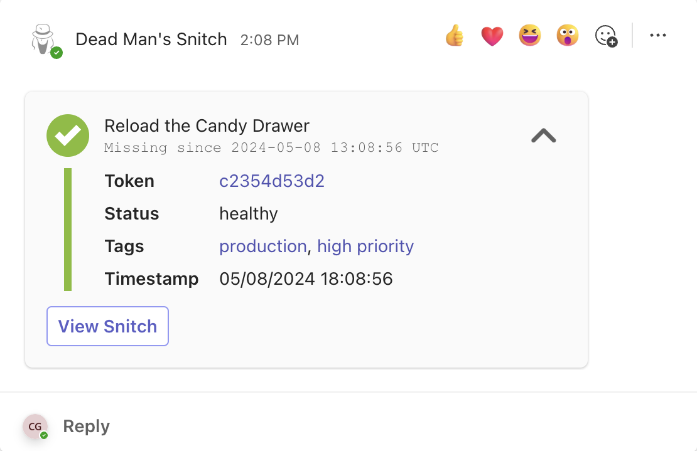
Task: Click the 2:08 PM message timestamp
Action: (x=269, y=40)
